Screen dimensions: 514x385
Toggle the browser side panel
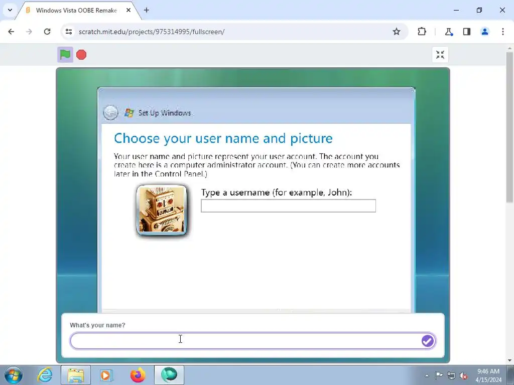(x=467, y=32)
